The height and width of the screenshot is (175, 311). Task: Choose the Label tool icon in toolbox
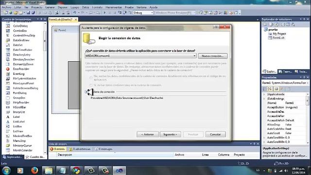coord(8,117)
